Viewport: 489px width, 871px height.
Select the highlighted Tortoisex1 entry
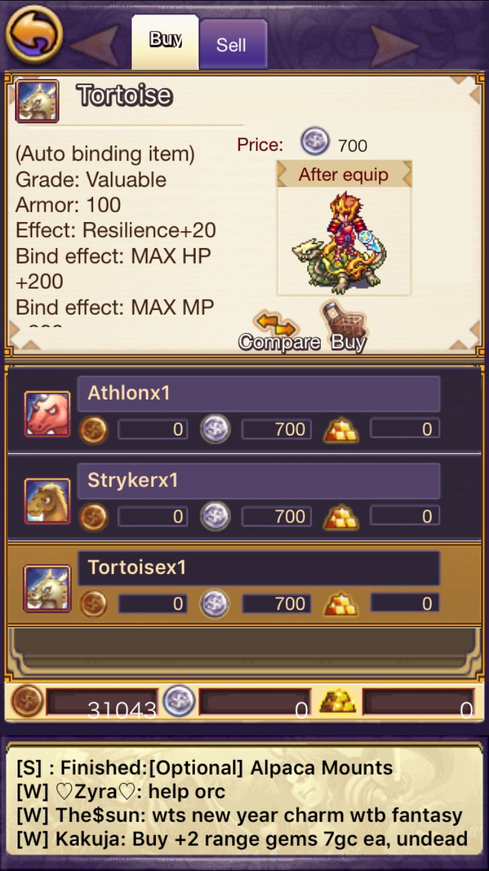pyautogui.click(x=244, y=585)
